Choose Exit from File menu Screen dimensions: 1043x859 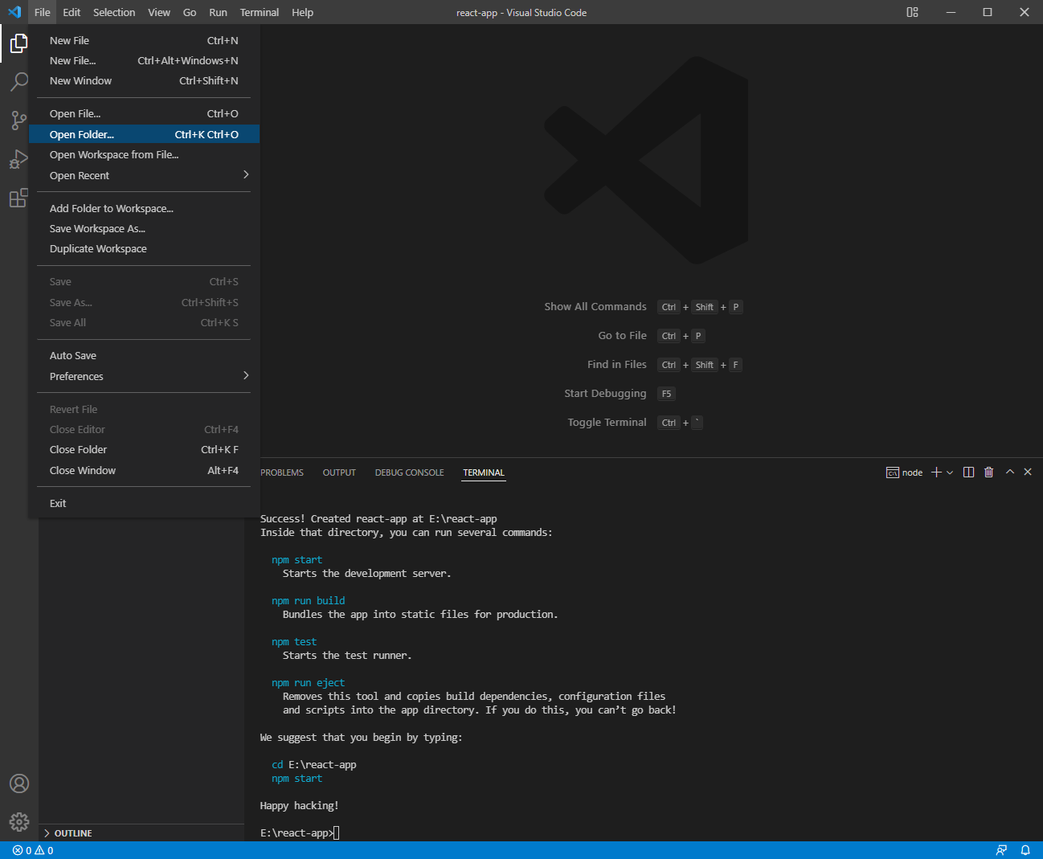[x=145, y=503]
